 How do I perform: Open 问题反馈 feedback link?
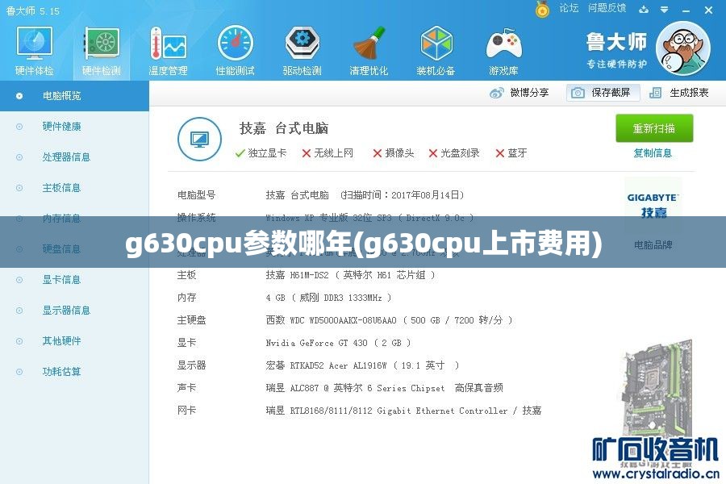[607, 8]
